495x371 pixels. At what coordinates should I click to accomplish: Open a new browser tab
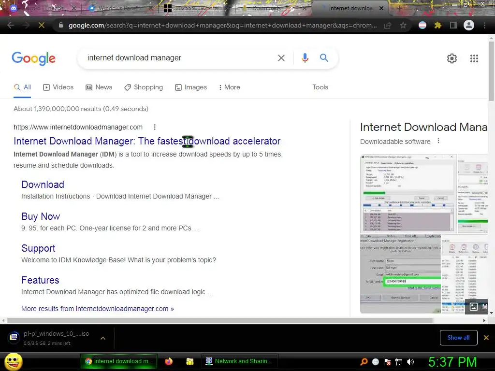point(400,9)
